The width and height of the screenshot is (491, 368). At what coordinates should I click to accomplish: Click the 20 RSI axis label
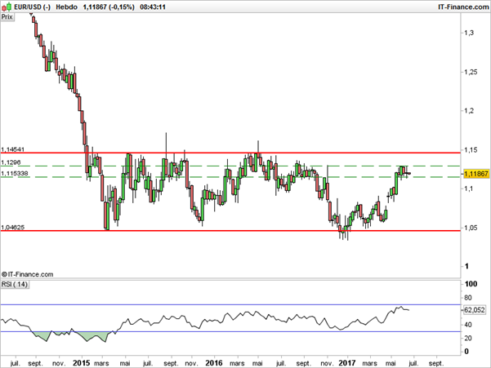[468, 338]
